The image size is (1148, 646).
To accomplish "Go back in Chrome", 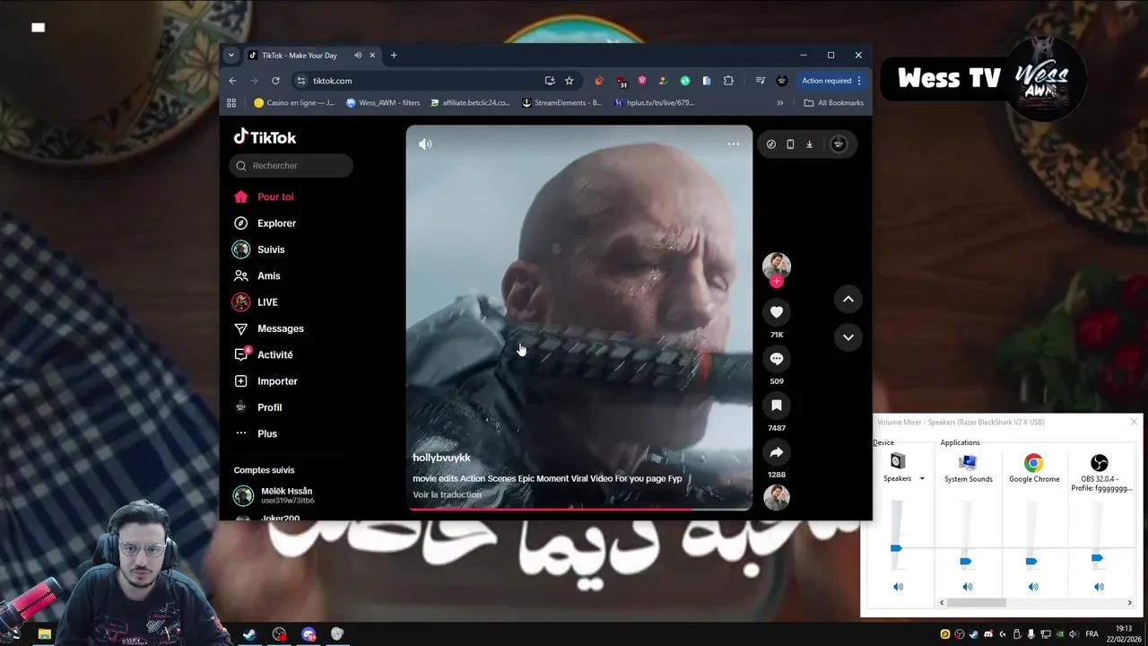I will tap(232, 81).
